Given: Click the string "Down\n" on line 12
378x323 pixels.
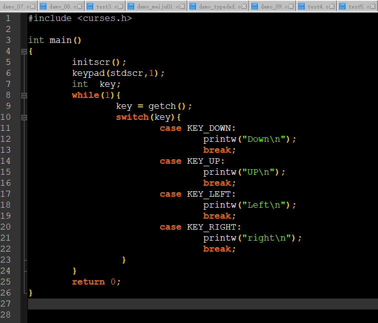Looking at the screenshot, I should pos(264,139).
